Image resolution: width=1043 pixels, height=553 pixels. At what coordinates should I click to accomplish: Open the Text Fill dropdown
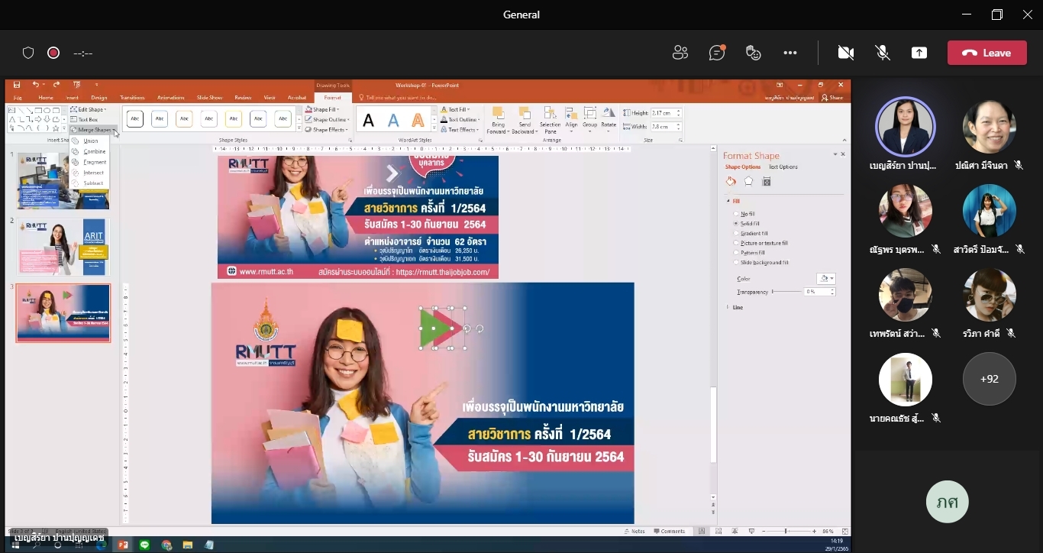pos(456,110)
